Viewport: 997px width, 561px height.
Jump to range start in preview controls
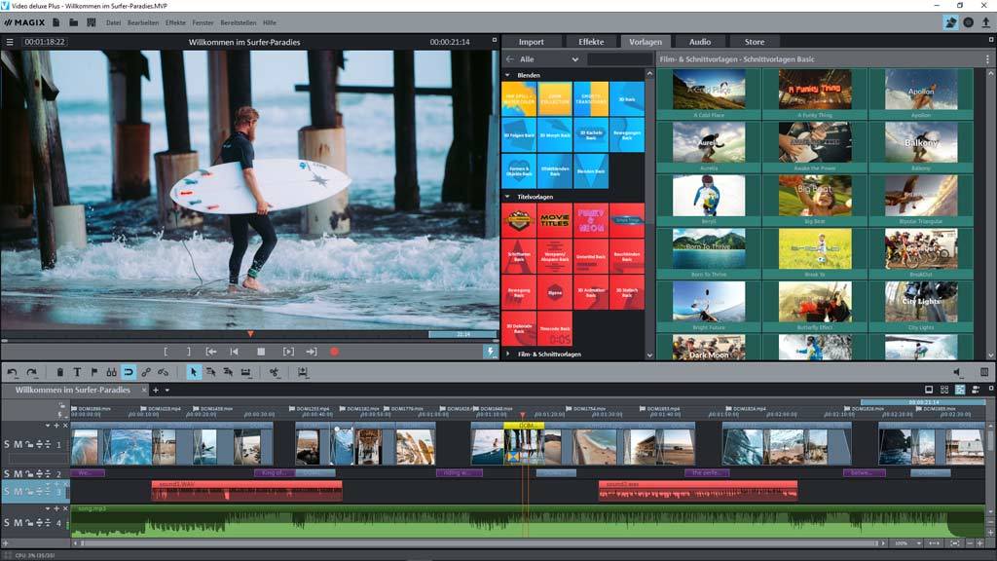(x=211, y=351)
